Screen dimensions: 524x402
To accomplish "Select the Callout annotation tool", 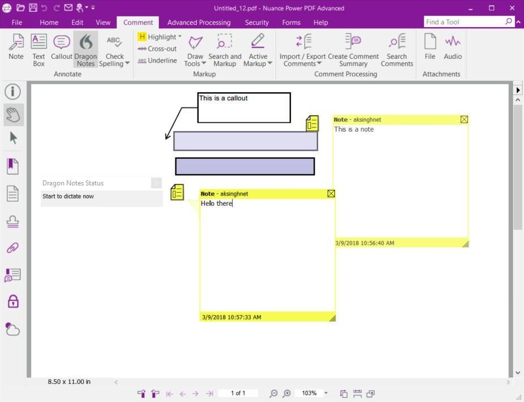I will [x=62, y=47].
